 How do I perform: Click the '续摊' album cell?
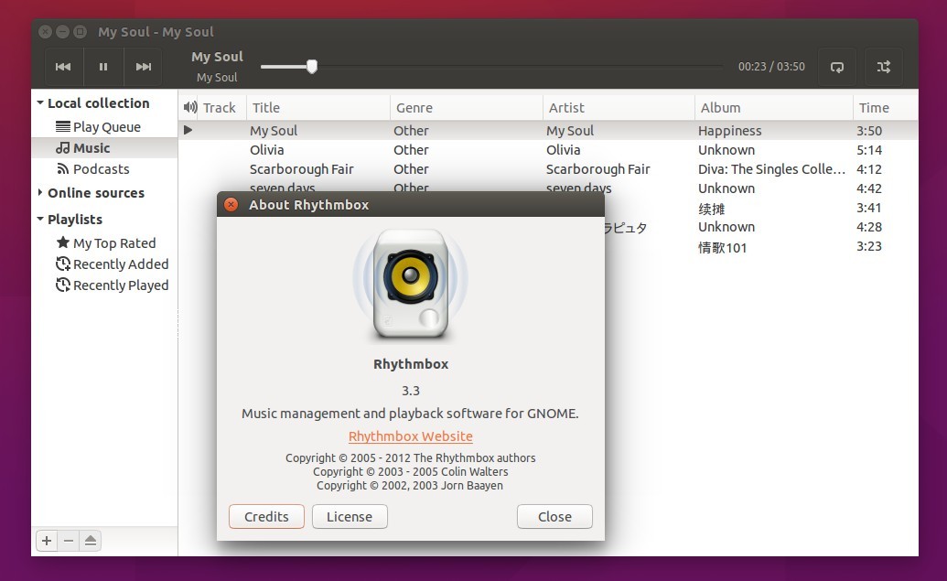click(x=712, y=209)
